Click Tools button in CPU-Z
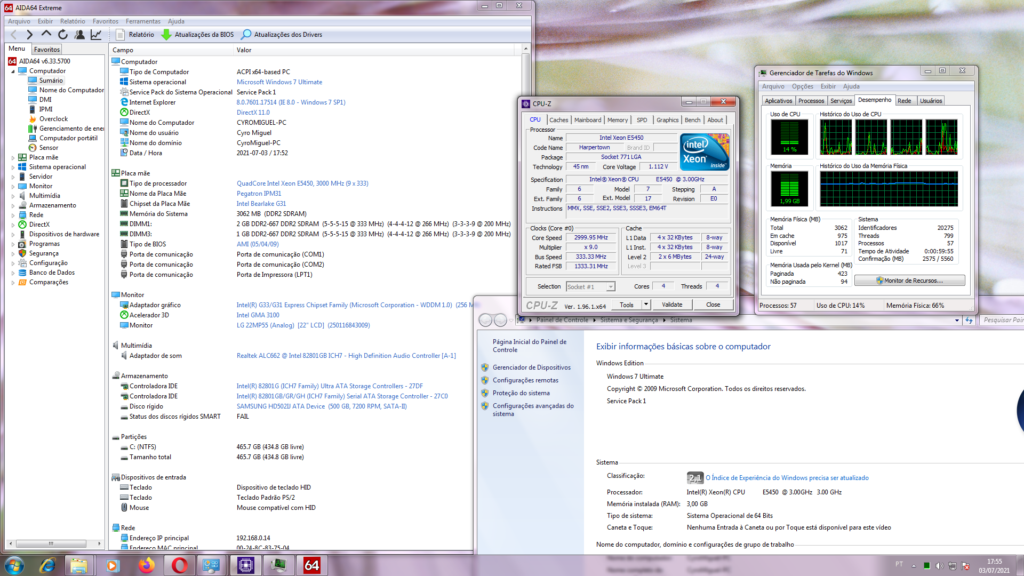This screenshot has height=576, width=1024. [x=627, y=305]
